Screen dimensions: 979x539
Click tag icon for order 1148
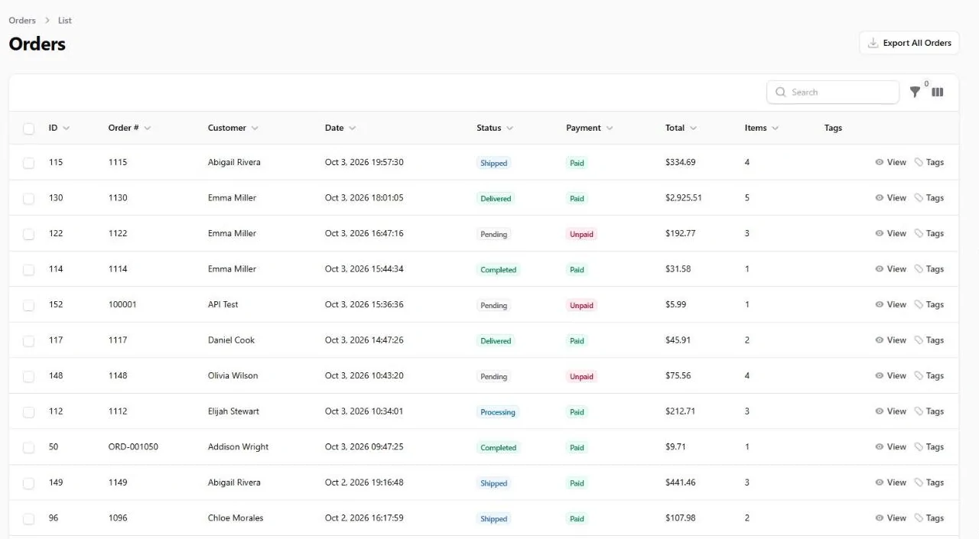point(919,375)
